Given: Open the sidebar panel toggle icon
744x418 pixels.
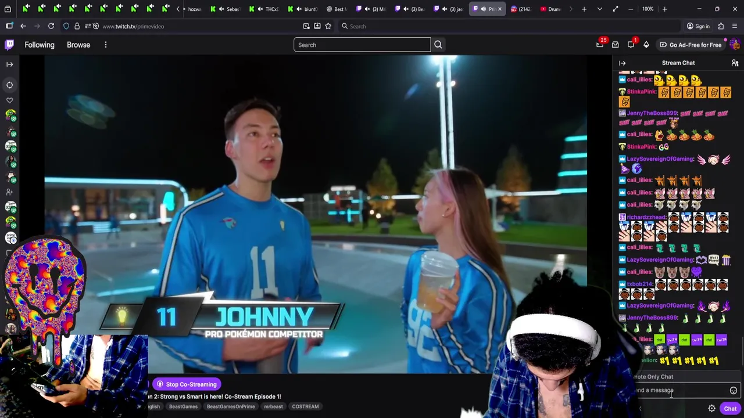Looking at the screenshot, I should 9,26.
